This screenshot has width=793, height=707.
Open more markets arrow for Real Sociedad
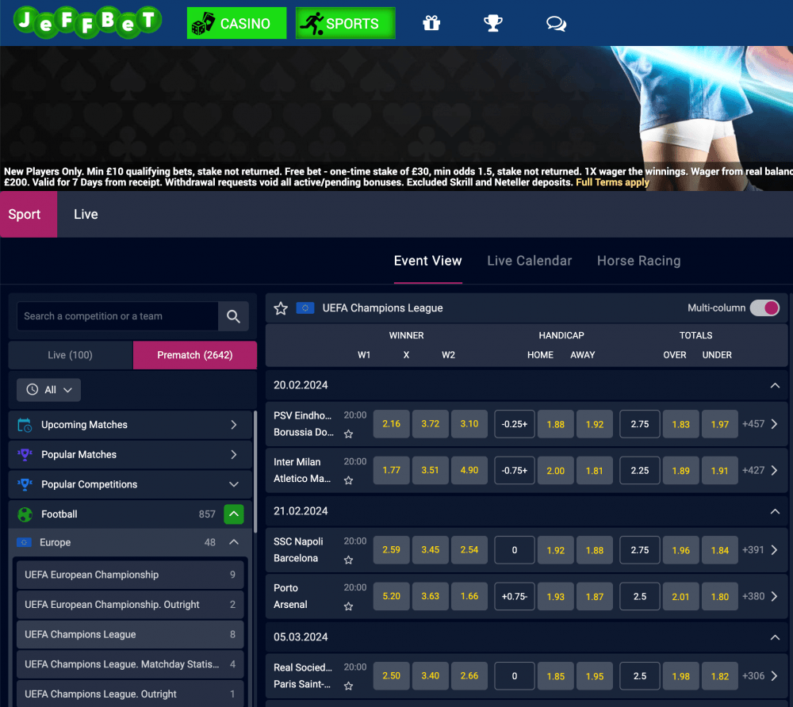pos(774,675)
